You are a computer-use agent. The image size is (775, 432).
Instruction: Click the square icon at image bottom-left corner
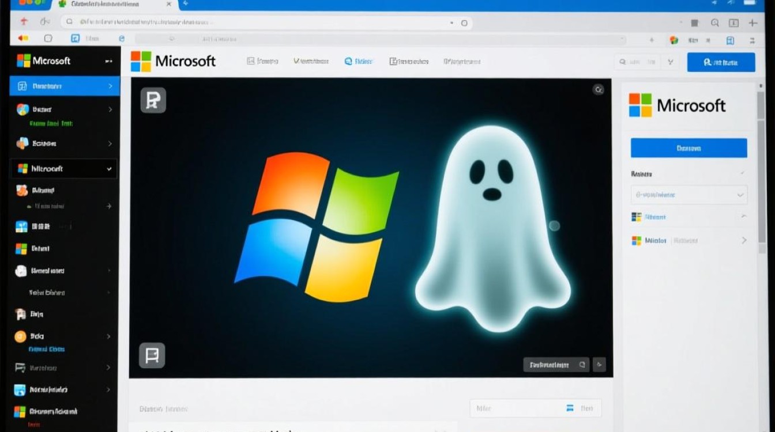click(152, 355)
